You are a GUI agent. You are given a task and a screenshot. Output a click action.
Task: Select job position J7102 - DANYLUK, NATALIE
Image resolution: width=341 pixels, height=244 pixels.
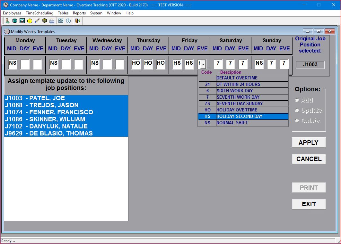[66, 126]
